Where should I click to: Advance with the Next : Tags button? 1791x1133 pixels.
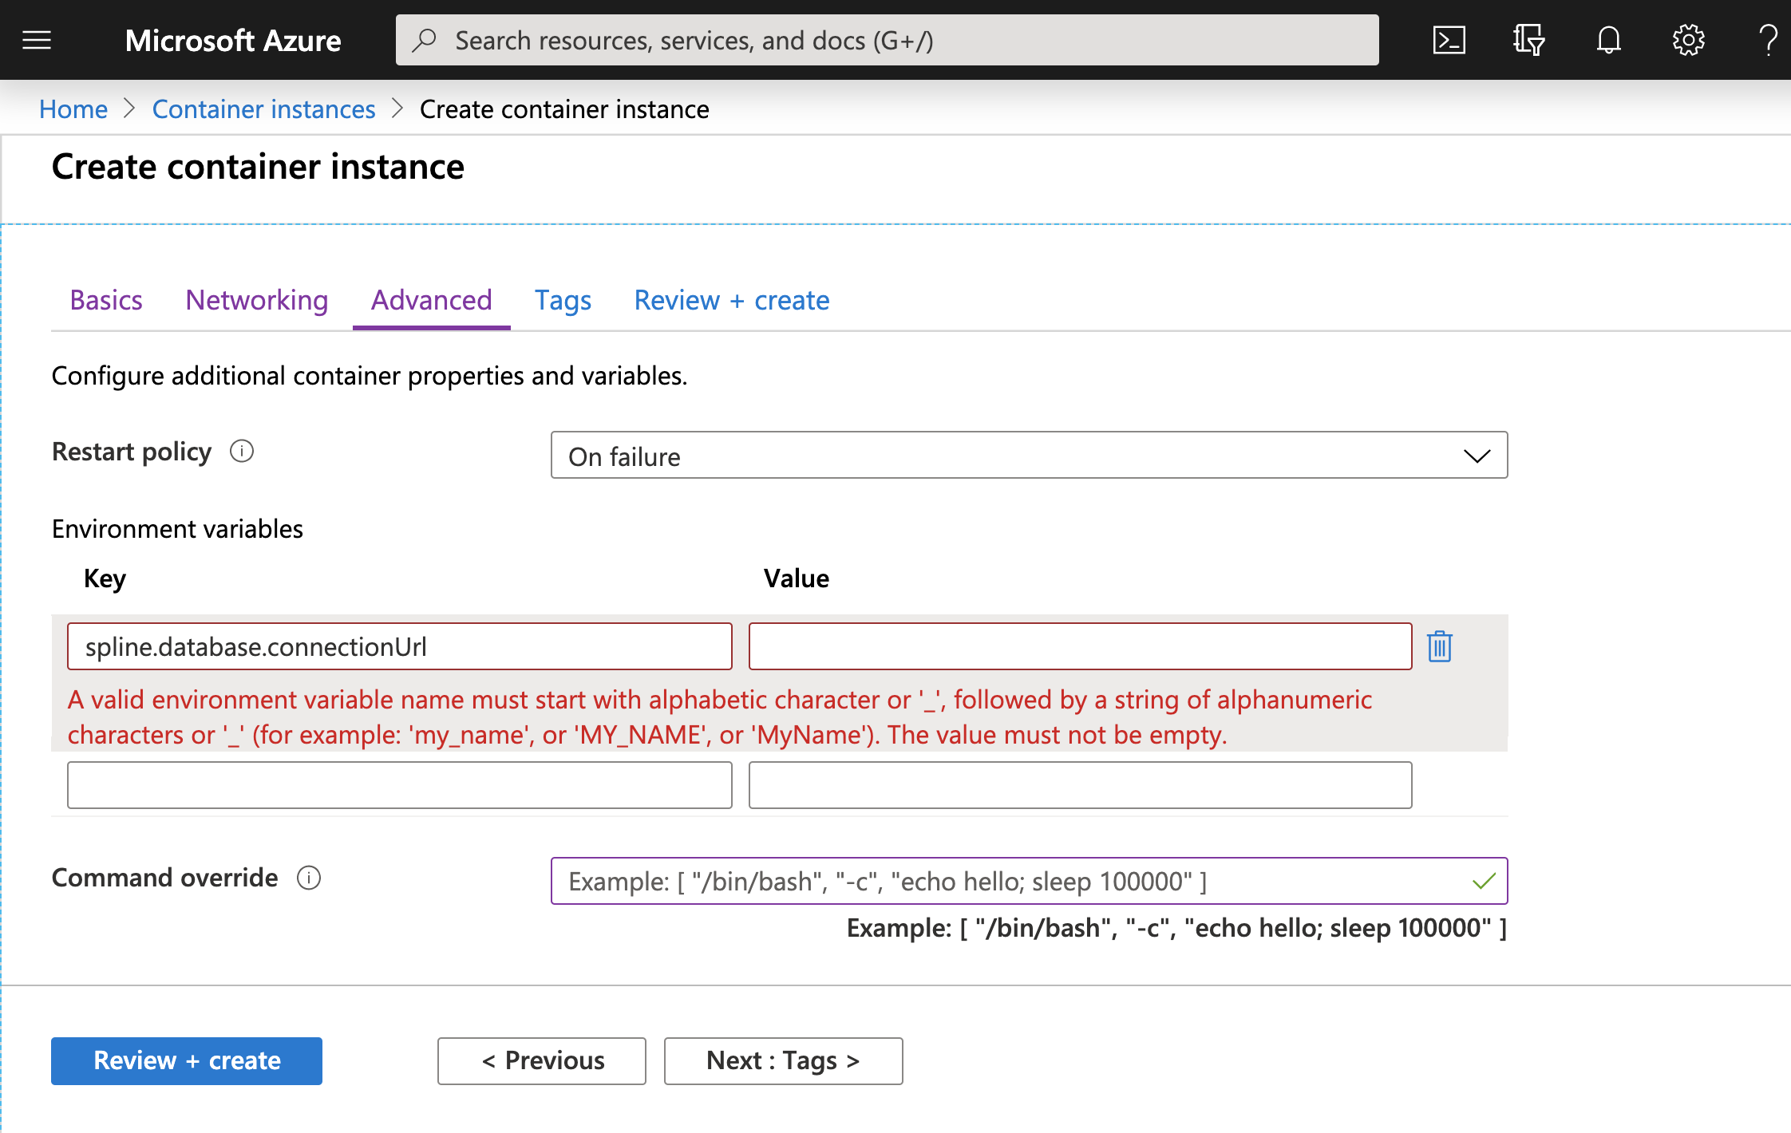tap(783, 1060)
